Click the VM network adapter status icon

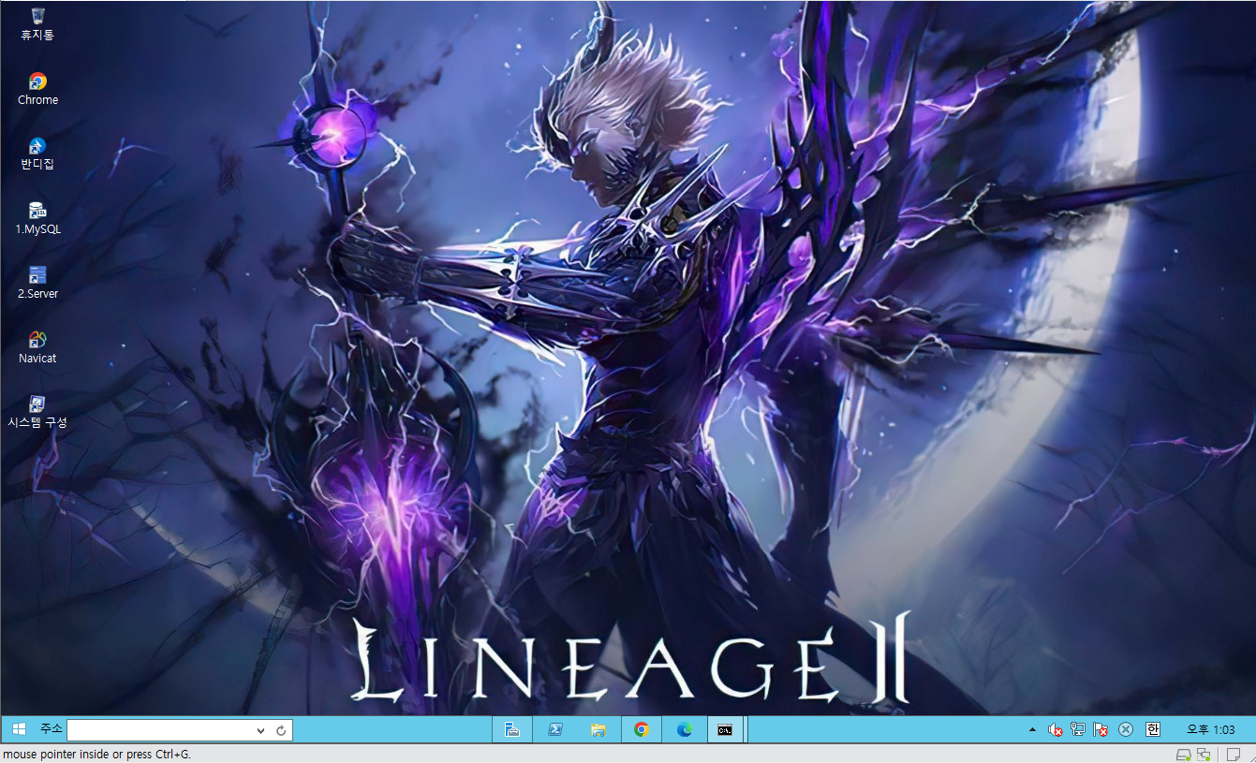click(x=1204, y=755)
